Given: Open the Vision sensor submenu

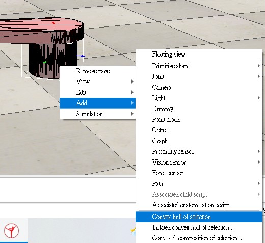Looking at the screenshot, I should point(199,162).
